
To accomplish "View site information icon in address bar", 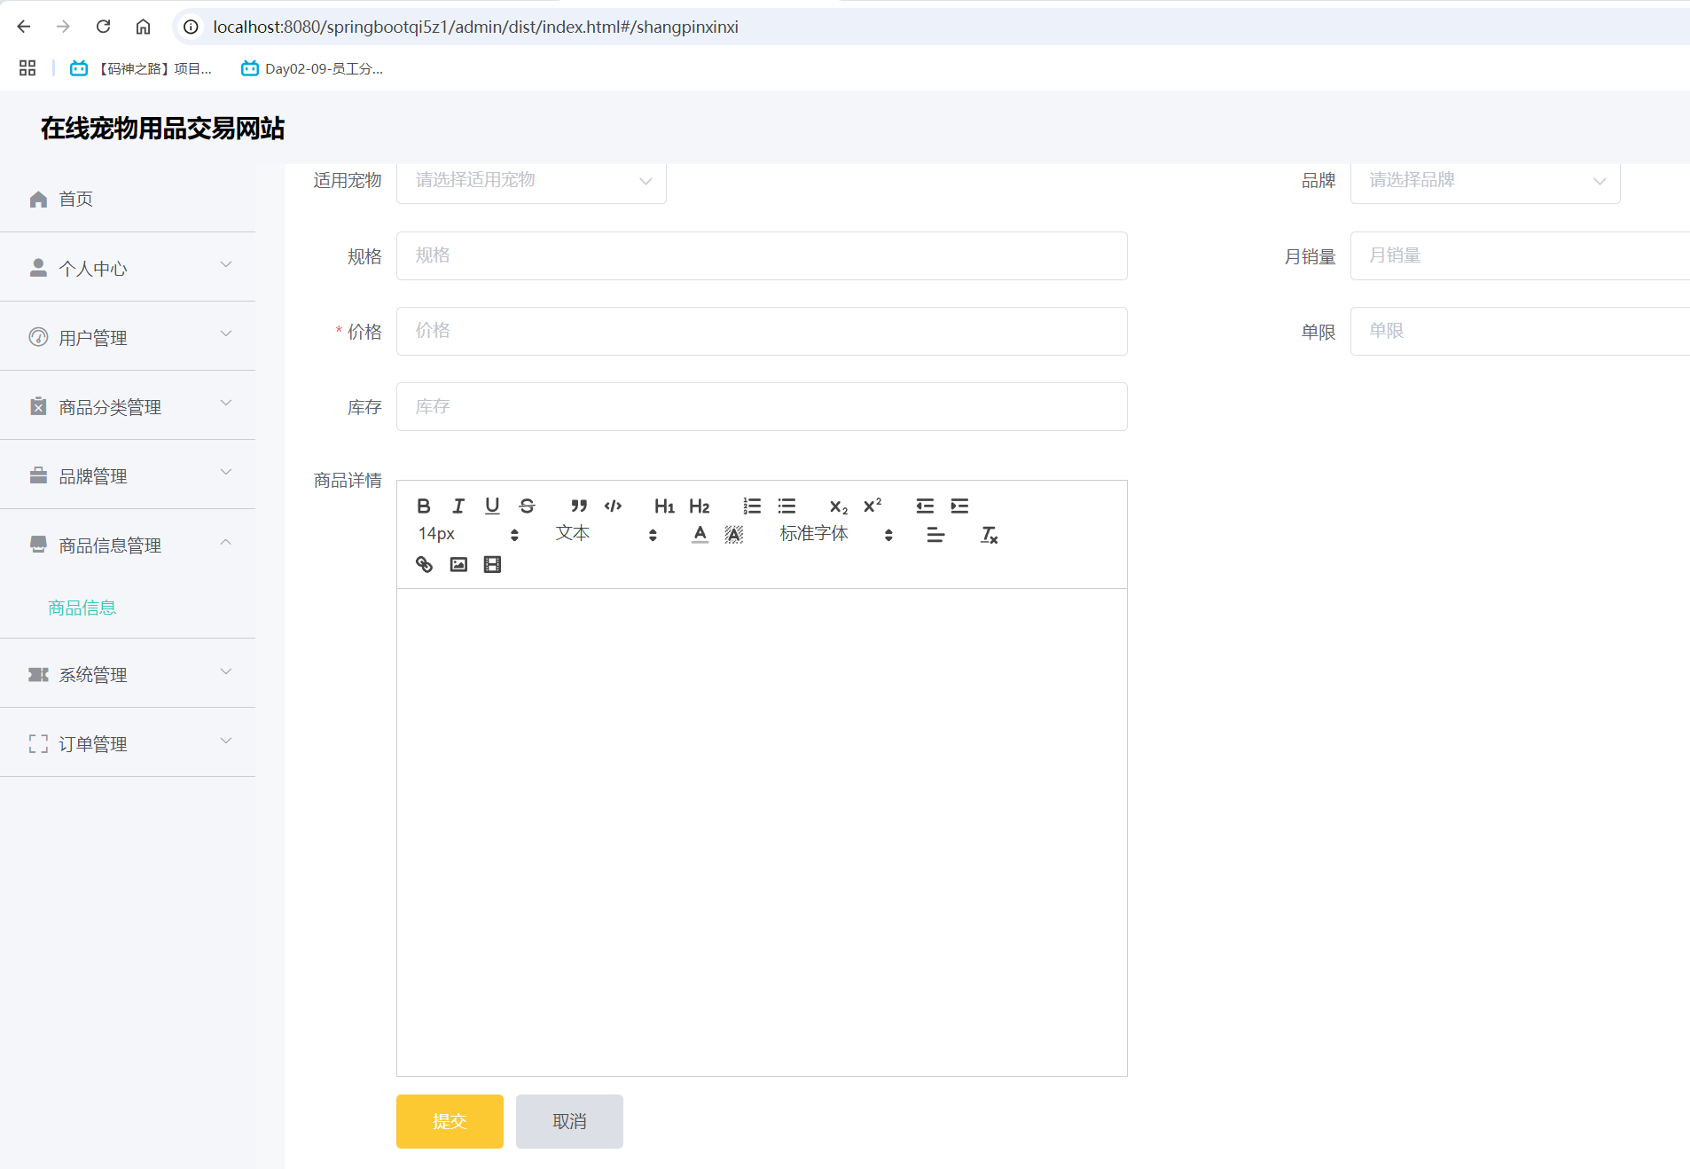I will (191, 27).
